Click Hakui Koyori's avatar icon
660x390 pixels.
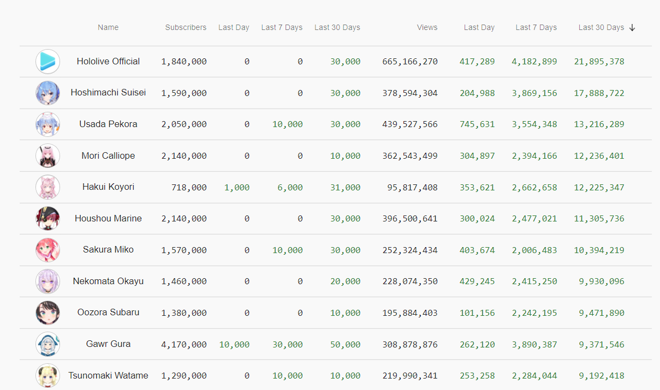point(47,187)
